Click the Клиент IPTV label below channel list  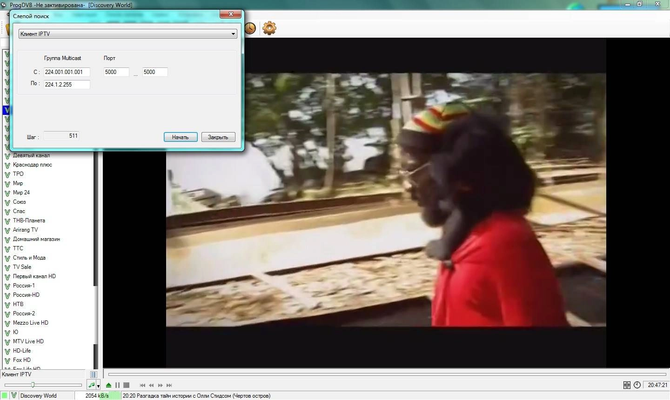(x=17, y=374)
